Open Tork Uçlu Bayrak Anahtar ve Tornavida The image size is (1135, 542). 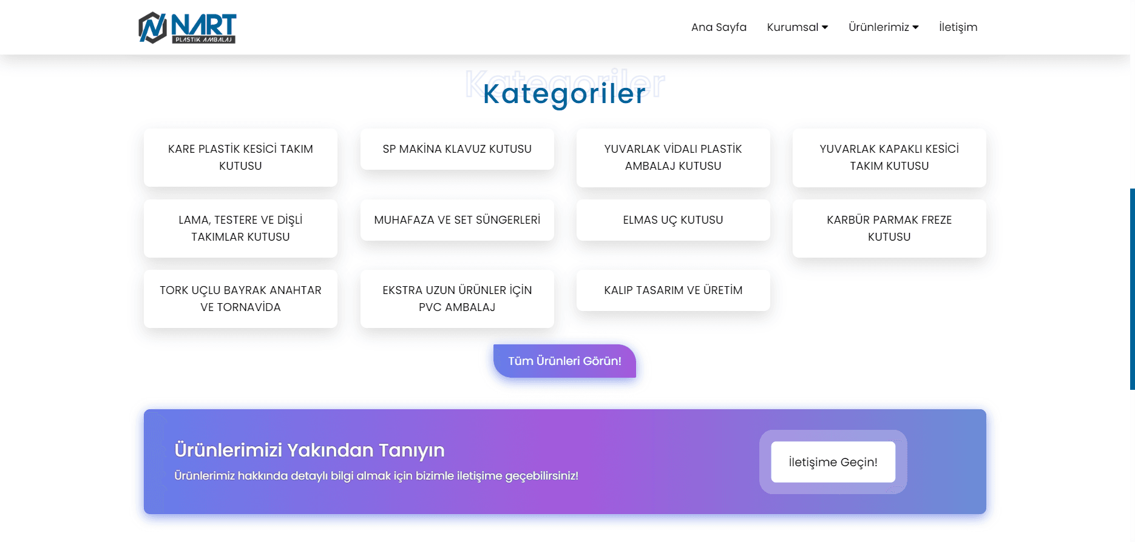pyautogui.click(x=240, y=299)
